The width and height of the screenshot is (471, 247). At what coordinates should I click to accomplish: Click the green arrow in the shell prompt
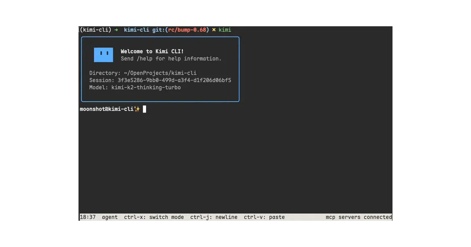click(116, 30)
